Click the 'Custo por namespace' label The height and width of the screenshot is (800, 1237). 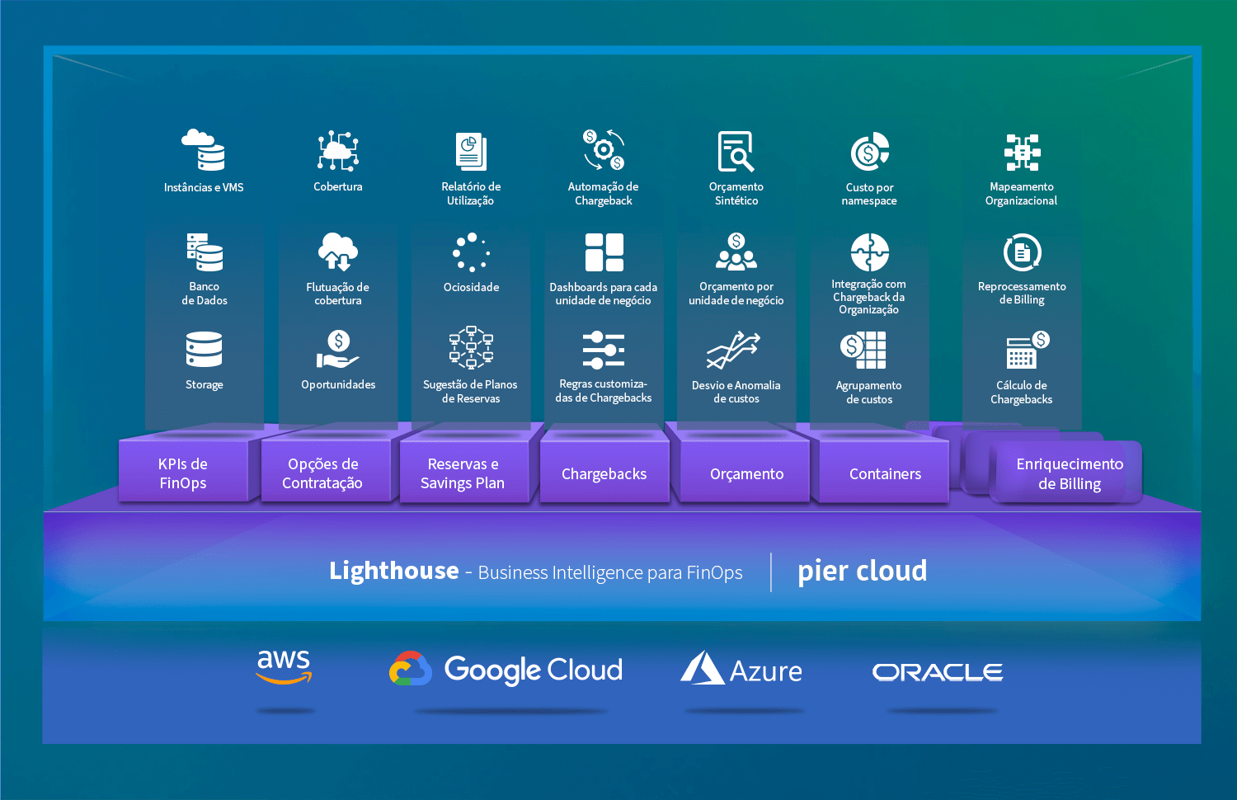coord(870,194)
